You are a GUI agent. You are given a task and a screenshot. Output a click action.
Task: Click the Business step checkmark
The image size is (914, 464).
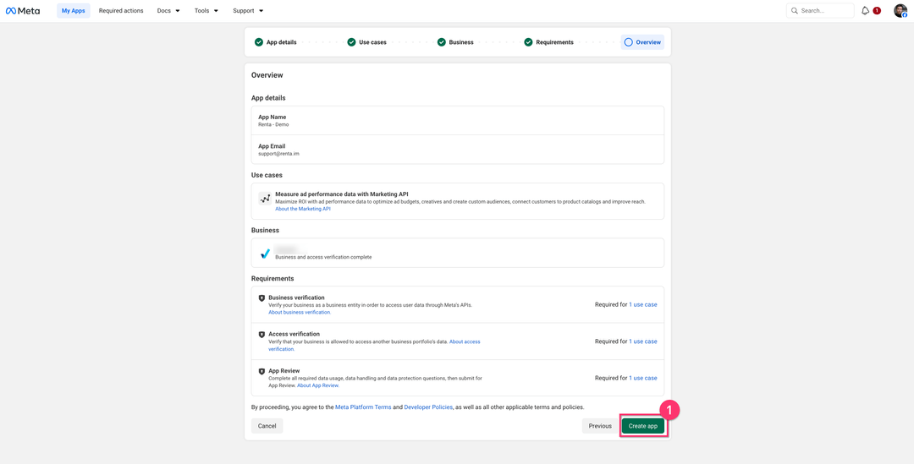tap(441, 42)
